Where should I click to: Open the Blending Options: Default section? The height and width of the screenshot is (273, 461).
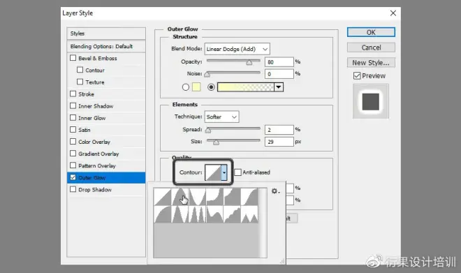[106, 46]
